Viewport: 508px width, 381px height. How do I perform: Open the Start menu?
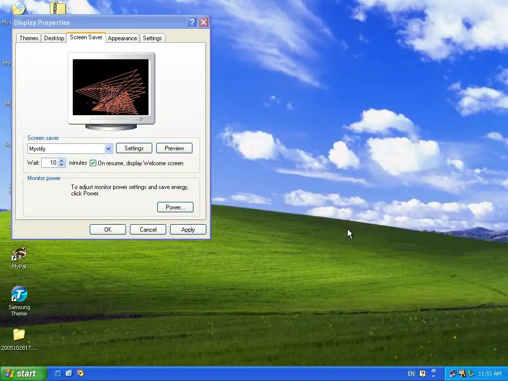pos(23,374)
